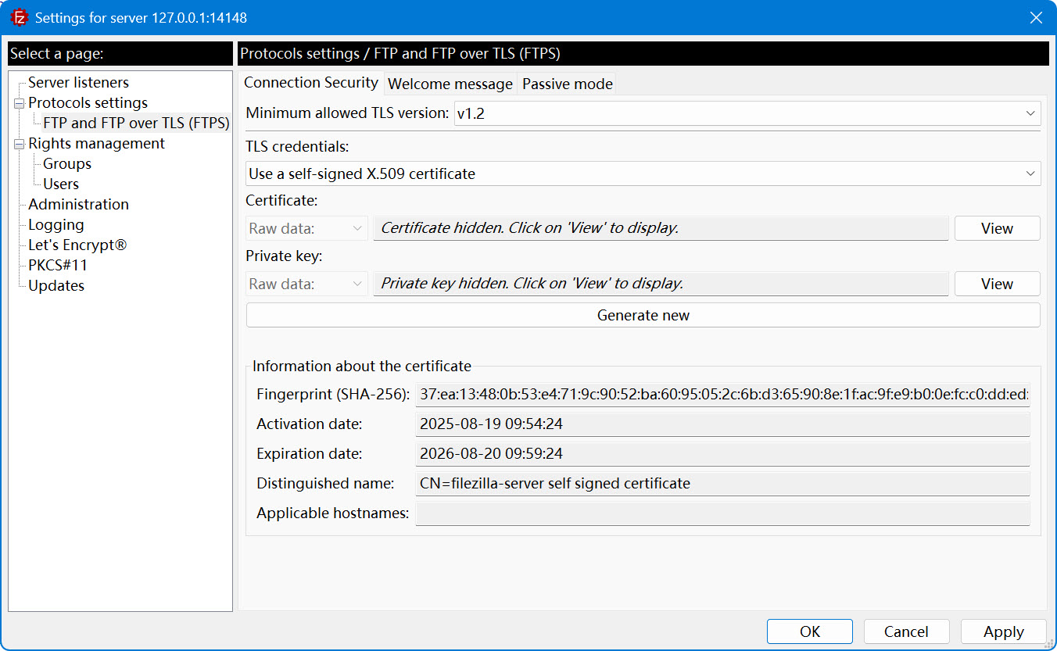The image size is (1057, 651).
Task: Click the 'Minimum allowed TLS version:' label
Action: coord(347,113)
